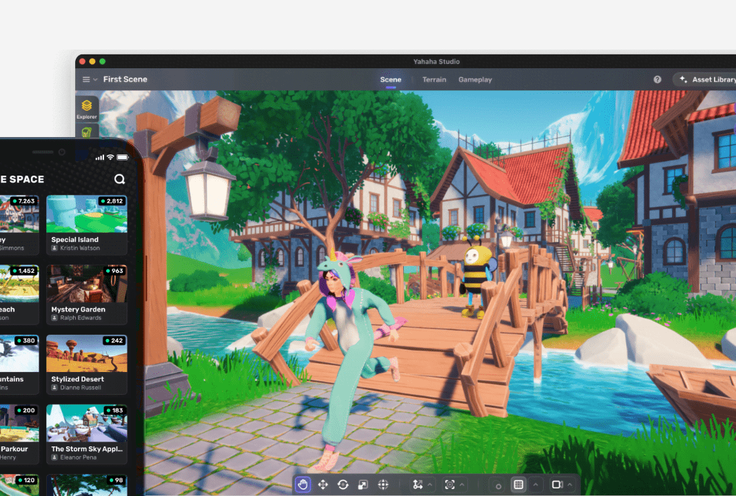This screenshot has height=496, width=736.
Task: Open the Stylized Desert thumbnail on phone
Action: (87, 353)
